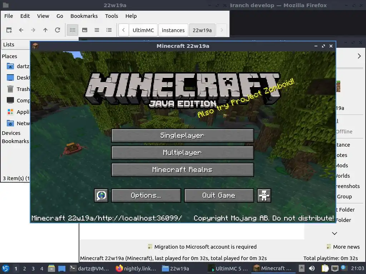Viewport: 366px width, 274px height.
Task: Select 22w19a path segment button
Action: 202,30
